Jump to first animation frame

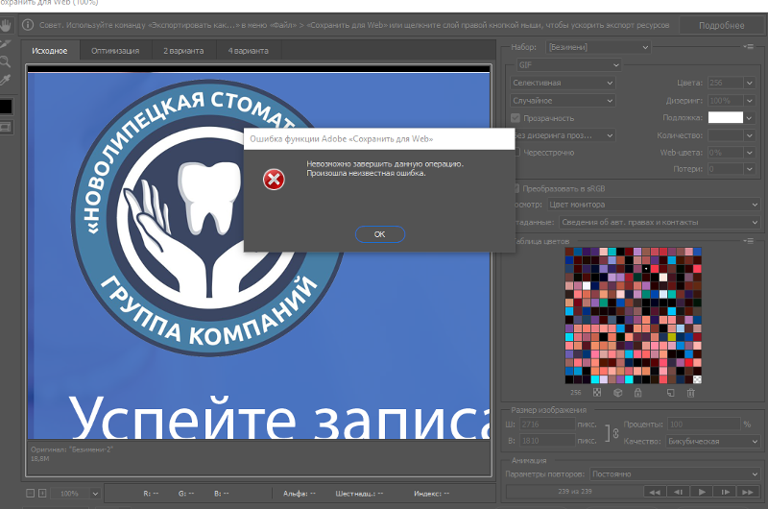coord(655,492)
